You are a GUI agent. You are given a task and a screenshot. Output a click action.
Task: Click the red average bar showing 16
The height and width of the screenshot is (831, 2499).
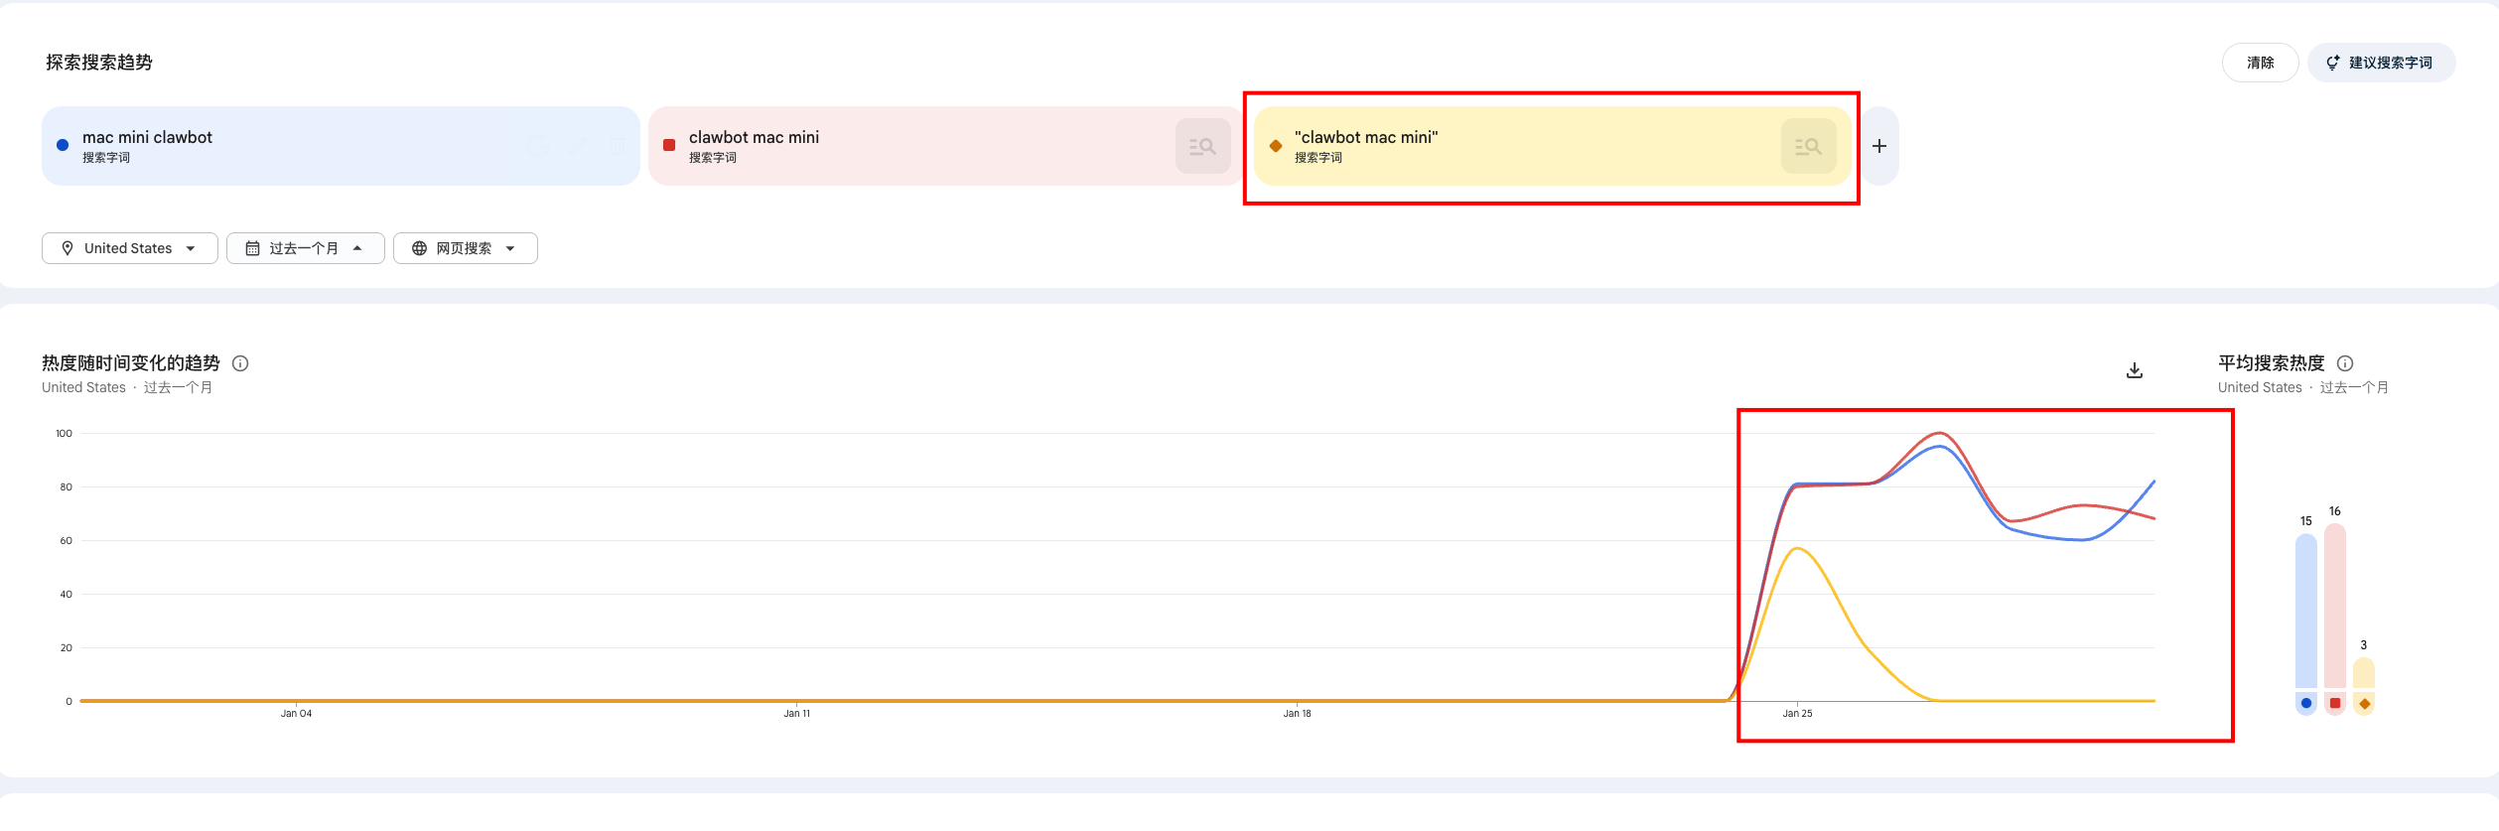coord(2334,606)
